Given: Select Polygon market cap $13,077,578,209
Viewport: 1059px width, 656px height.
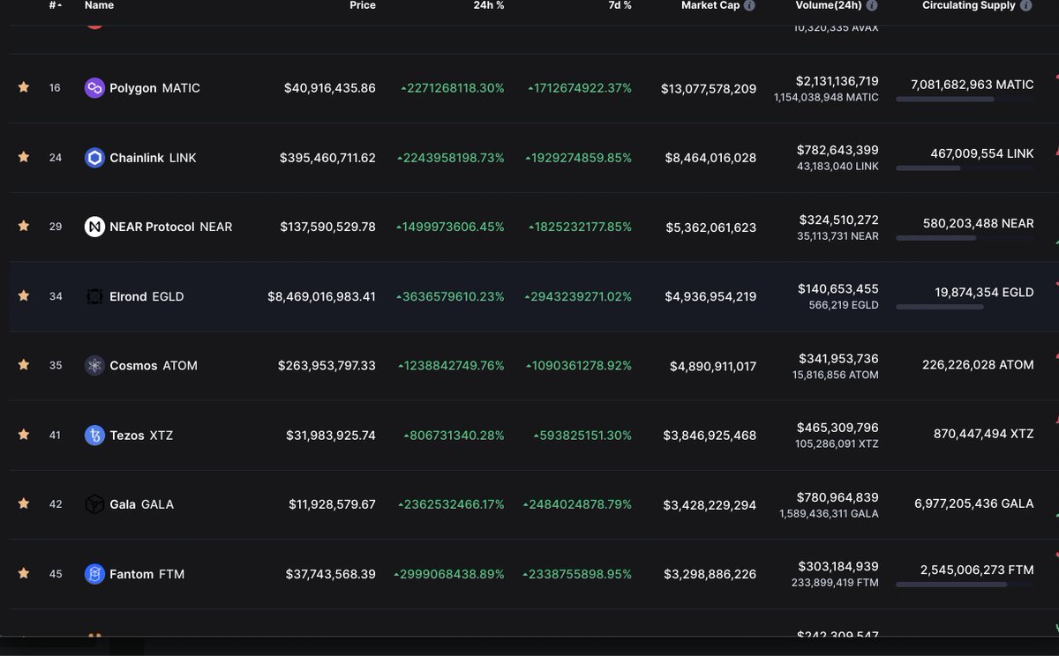Looking at the screenshot, I should [x=709, y=88].
